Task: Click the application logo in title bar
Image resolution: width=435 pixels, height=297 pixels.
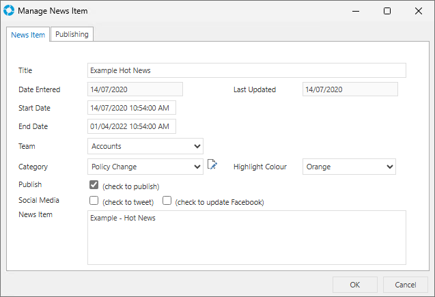Action: coord(9,11)
